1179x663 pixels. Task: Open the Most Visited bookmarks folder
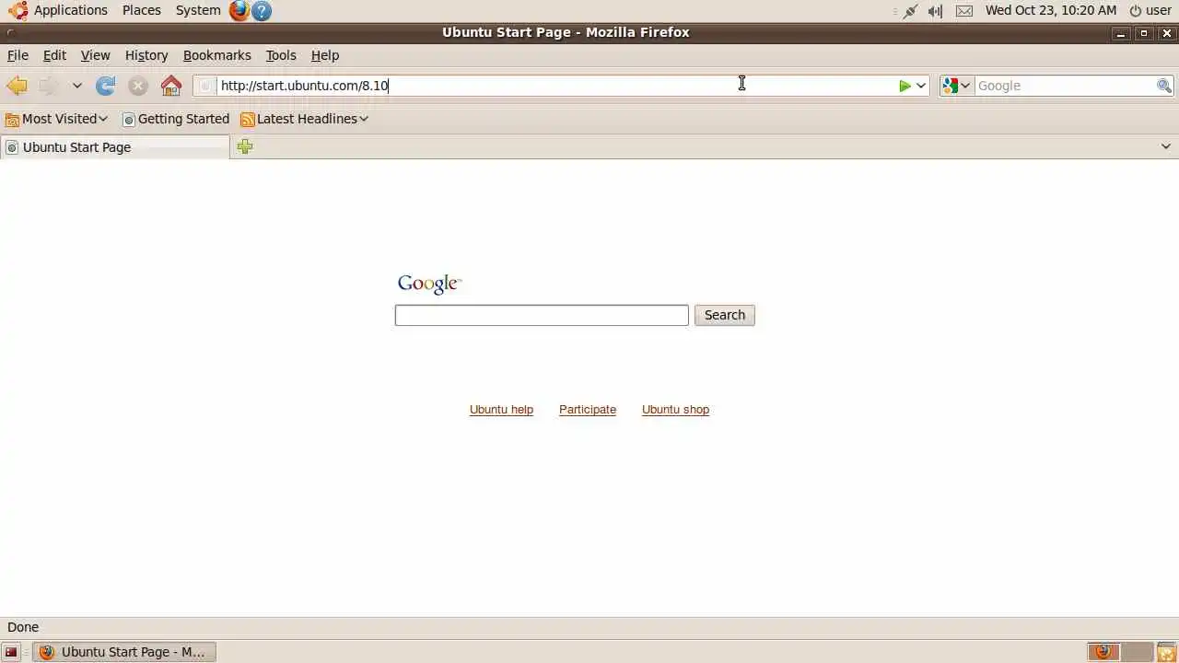(x=56, y=119)
